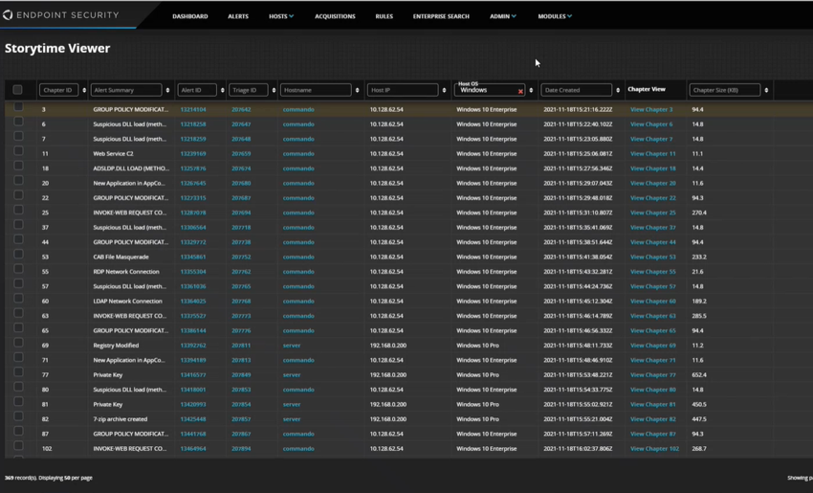Open Enterprise Search
Screen dimensions: 813x493
pyautogui.click(x=441, y=16)
